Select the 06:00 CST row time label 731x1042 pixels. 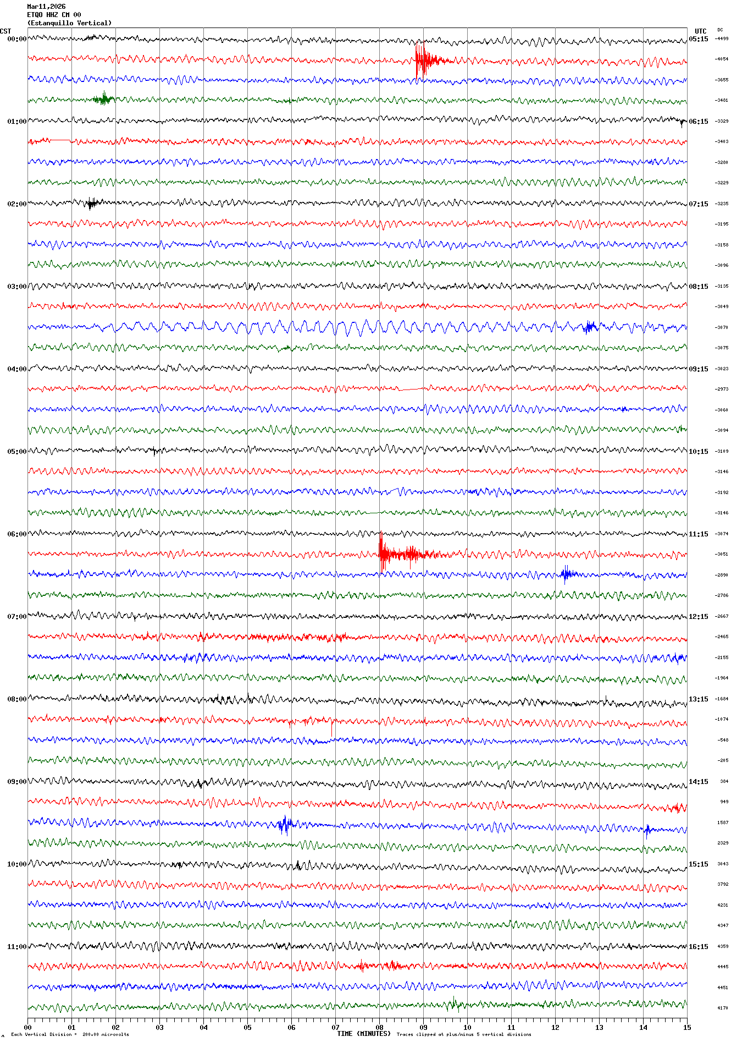coord(16,534)
